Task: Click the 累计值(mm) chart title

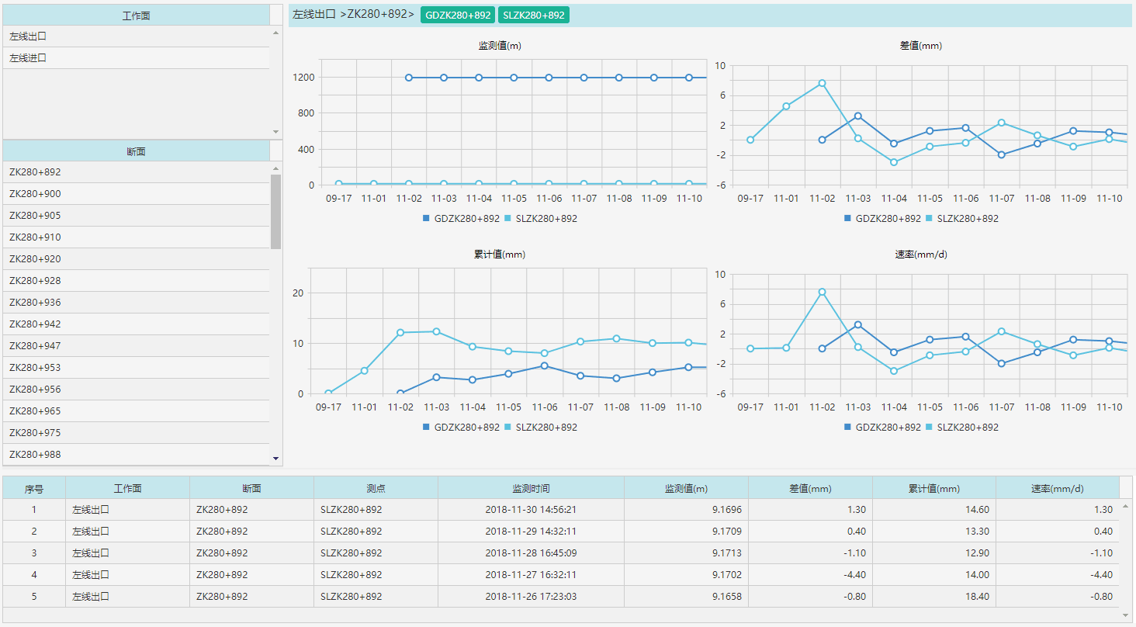Action: [500, 255]
